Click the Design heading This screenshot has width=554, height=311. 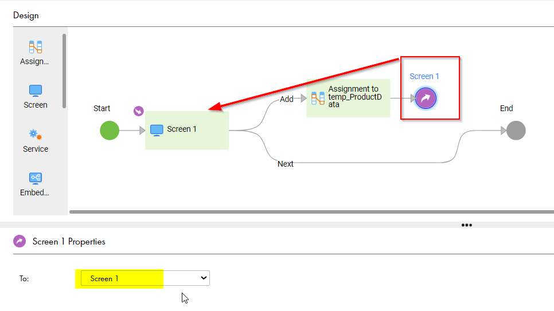pos(26,15)
